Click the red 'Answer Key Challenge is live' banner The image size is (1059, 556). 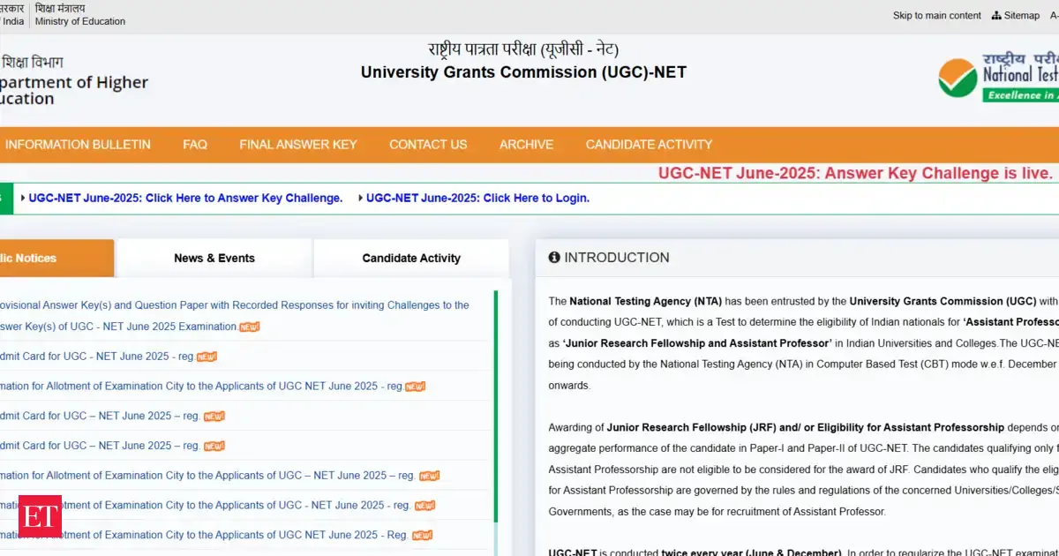[x=855, y=174]
